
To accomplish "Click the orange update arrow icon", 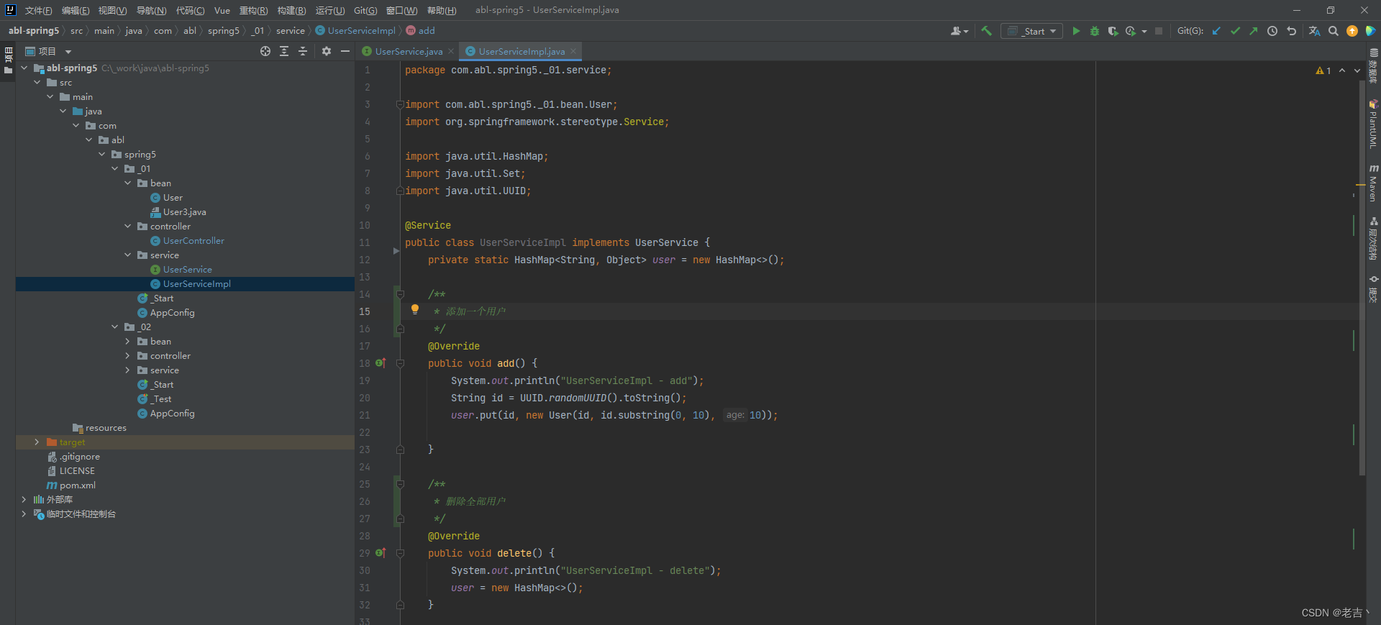I will pyautogui.click(x=1352, y=31).
